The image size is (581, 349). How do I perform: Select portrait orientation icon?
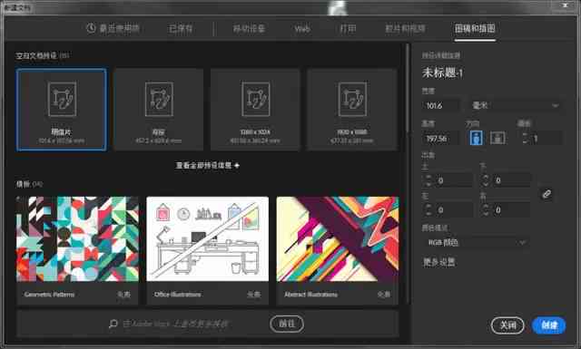point(476,138)
